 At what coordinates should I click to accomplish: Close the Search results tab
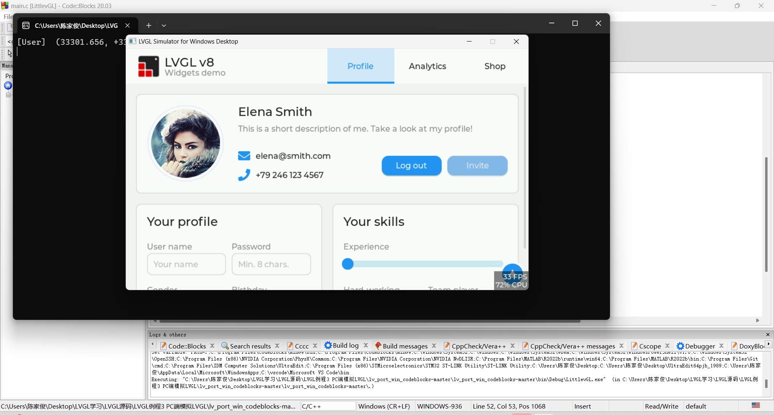point(277,346)
